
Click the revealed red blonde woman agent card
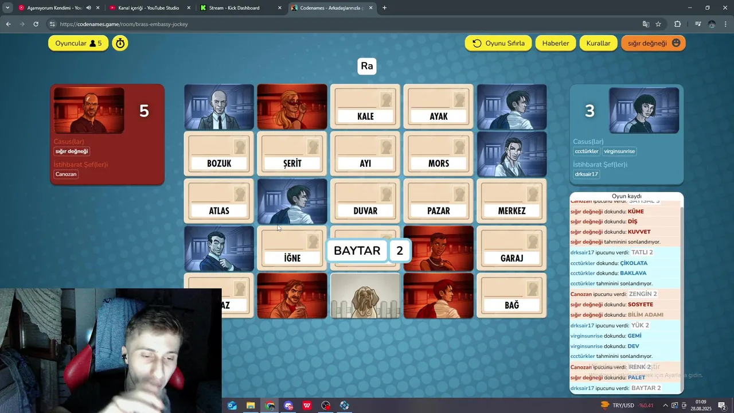click(292, 107)
